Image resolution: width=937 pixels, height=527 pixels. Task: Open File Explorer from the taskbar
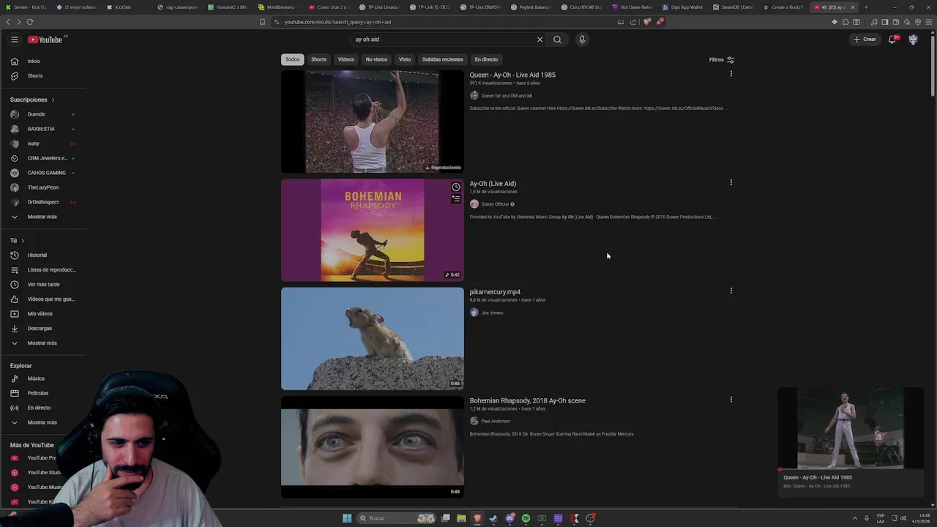[461, 518]
